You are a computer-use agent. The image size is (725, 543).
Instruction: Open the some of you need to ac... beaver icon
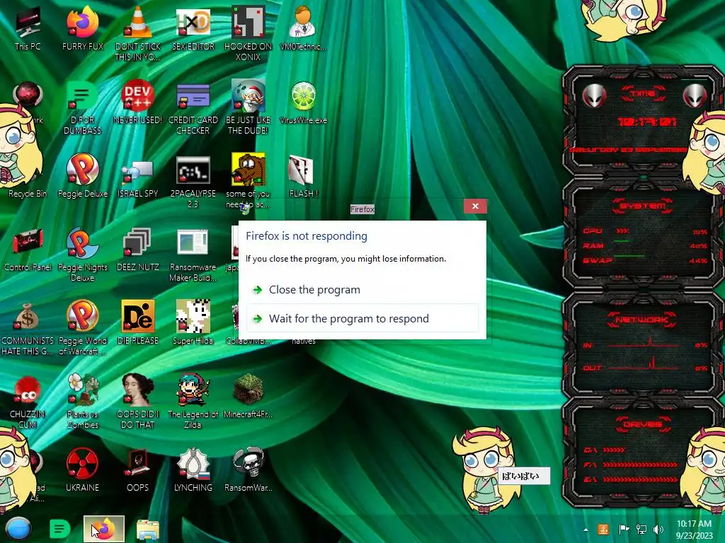(249, 180)
